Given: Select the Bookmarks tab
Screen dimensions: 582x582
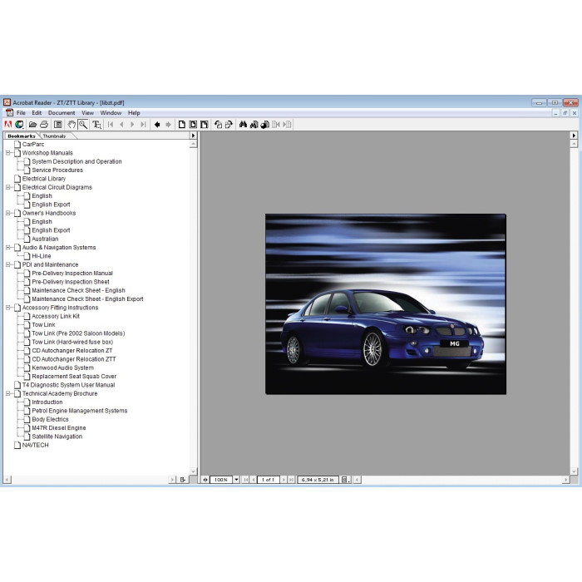Looking at the screenshot, I should click(x=21, y=136).
